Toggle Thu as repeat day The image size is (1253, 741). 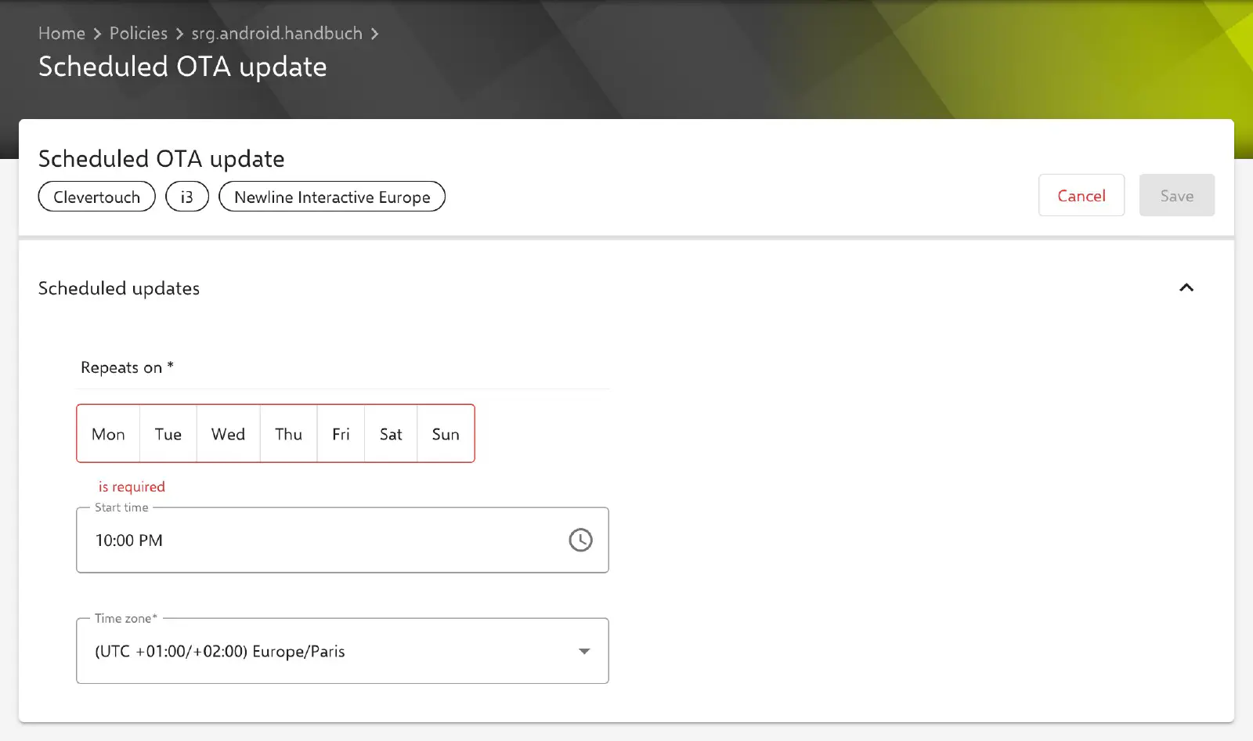pos(288,434)
